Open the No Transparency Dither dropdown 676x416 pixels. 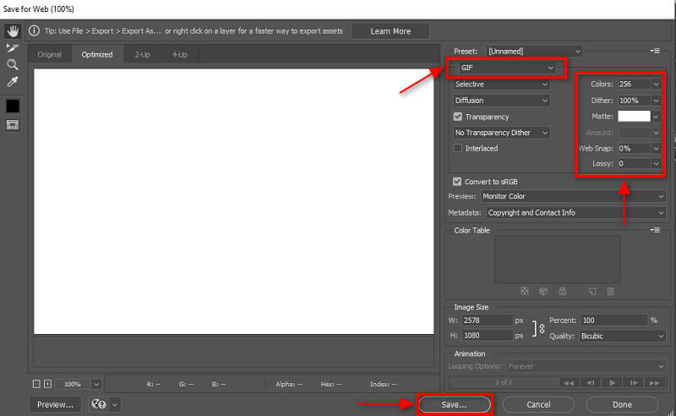[x=501, y=133]
